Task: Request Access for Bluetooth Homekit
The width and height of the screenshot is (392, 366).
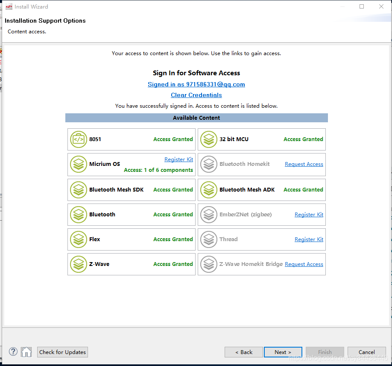Action: tap(304, 164)
